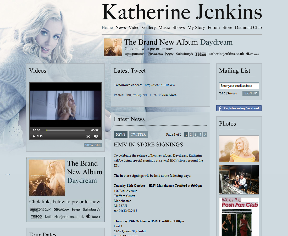
Task: Open the Privacy link
Action: point(232,93)
